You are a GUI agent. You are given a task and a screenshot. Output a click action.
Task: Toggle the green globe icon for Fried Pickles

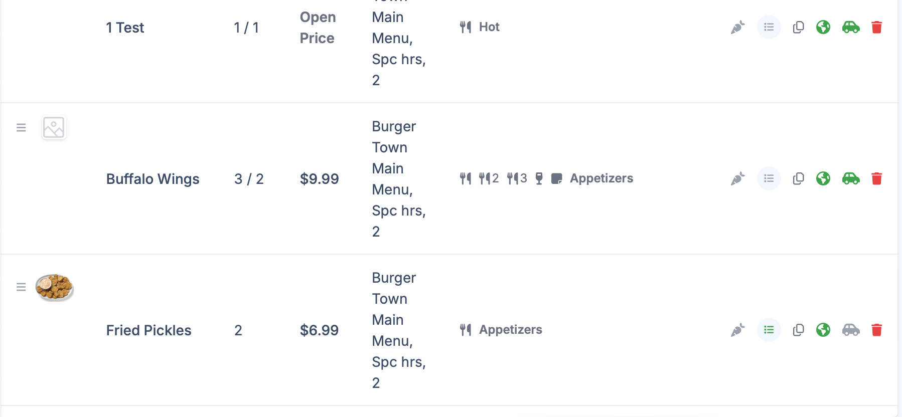coord(823,330)
